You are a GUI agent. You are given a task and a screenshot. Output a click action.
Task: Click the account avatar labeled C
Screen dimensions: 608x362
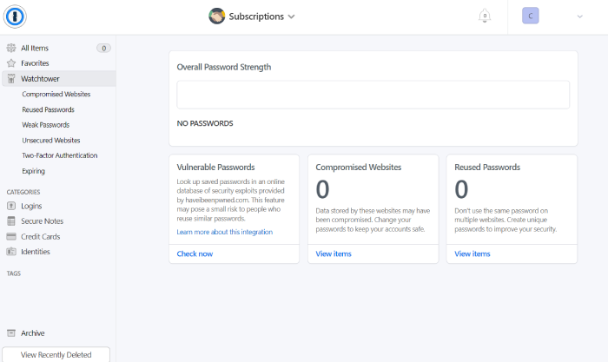[x=530, y=16]
